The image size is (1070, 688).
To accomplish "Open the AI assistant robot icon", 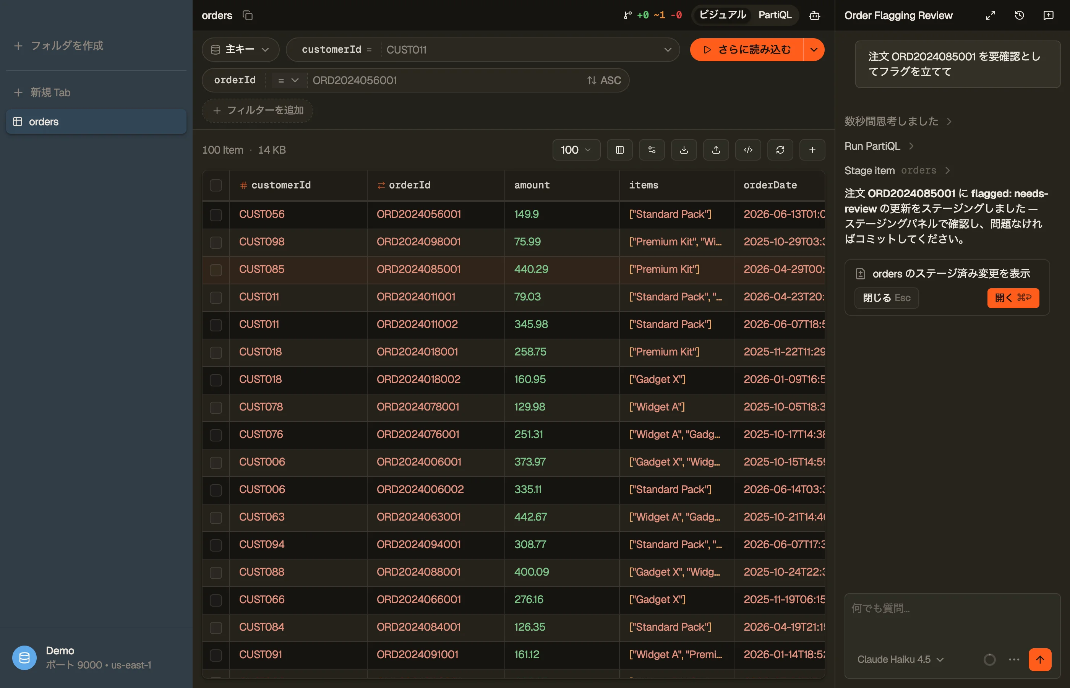I will pos(815,16).
